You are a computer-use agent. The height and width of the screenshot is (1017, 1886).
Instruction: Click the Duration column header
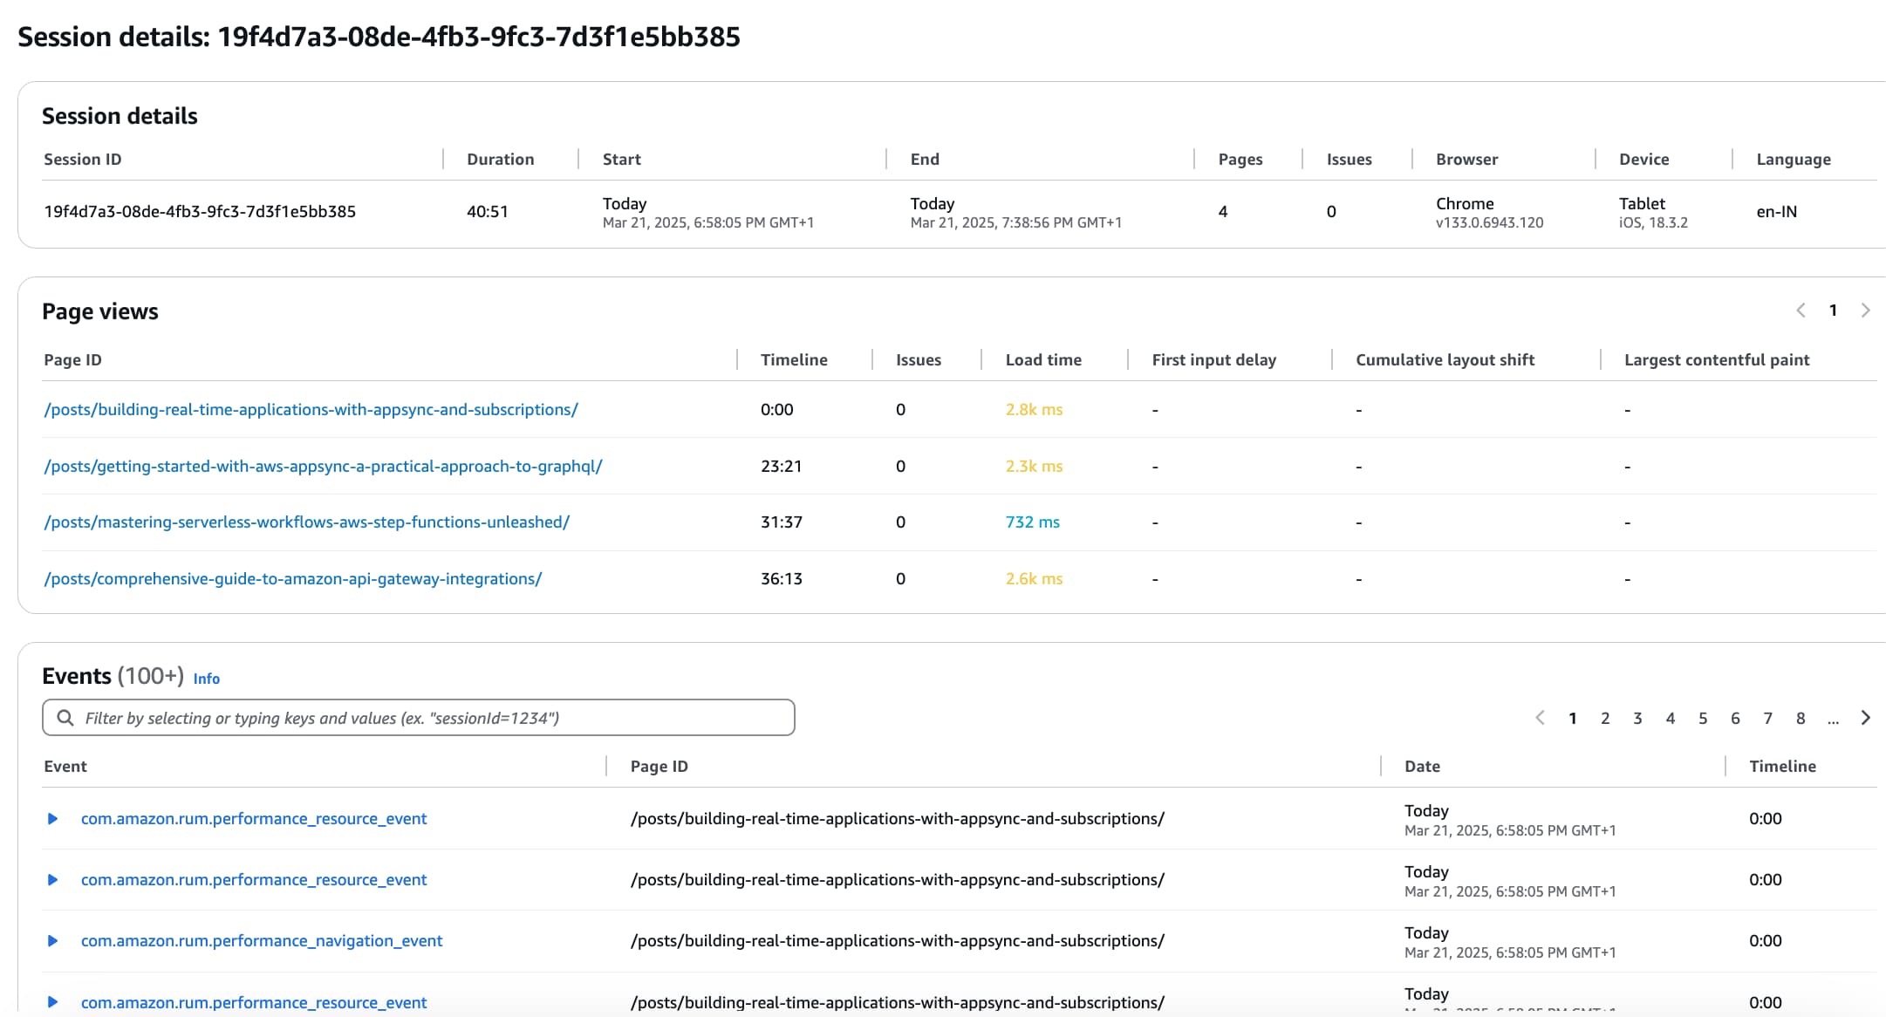tap(500, 160)
